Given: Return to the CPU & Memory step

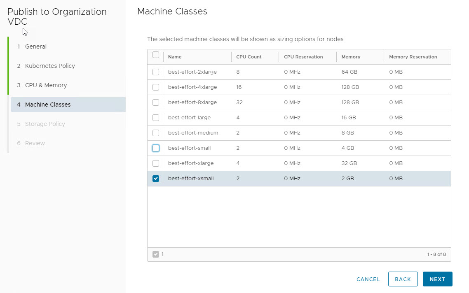Looking at the screenshot, I should [46, 85].
